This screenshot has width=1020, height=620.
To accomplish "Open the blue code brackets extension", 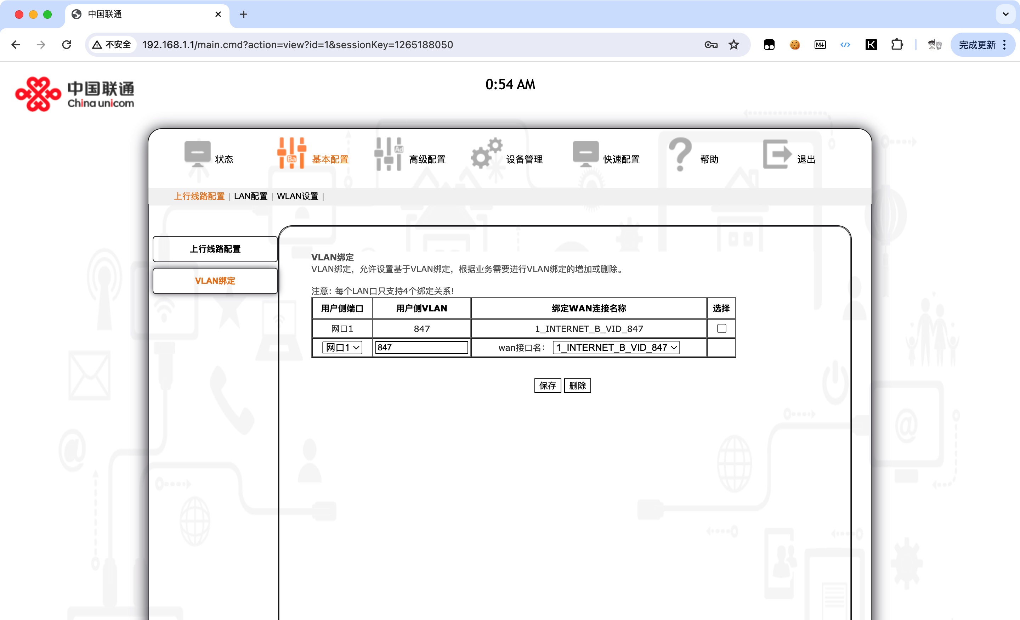I will click(845, 45).
